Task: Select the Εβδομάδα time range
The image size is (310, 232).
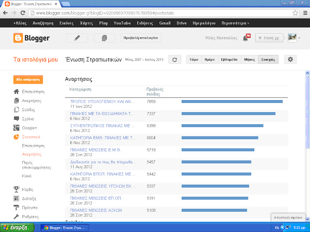Action: [229, 59]
